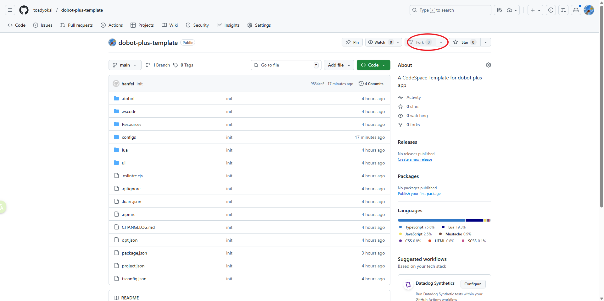Open the issues icon in top header
This screenshot has height=301, width=604.
[551, 10]
